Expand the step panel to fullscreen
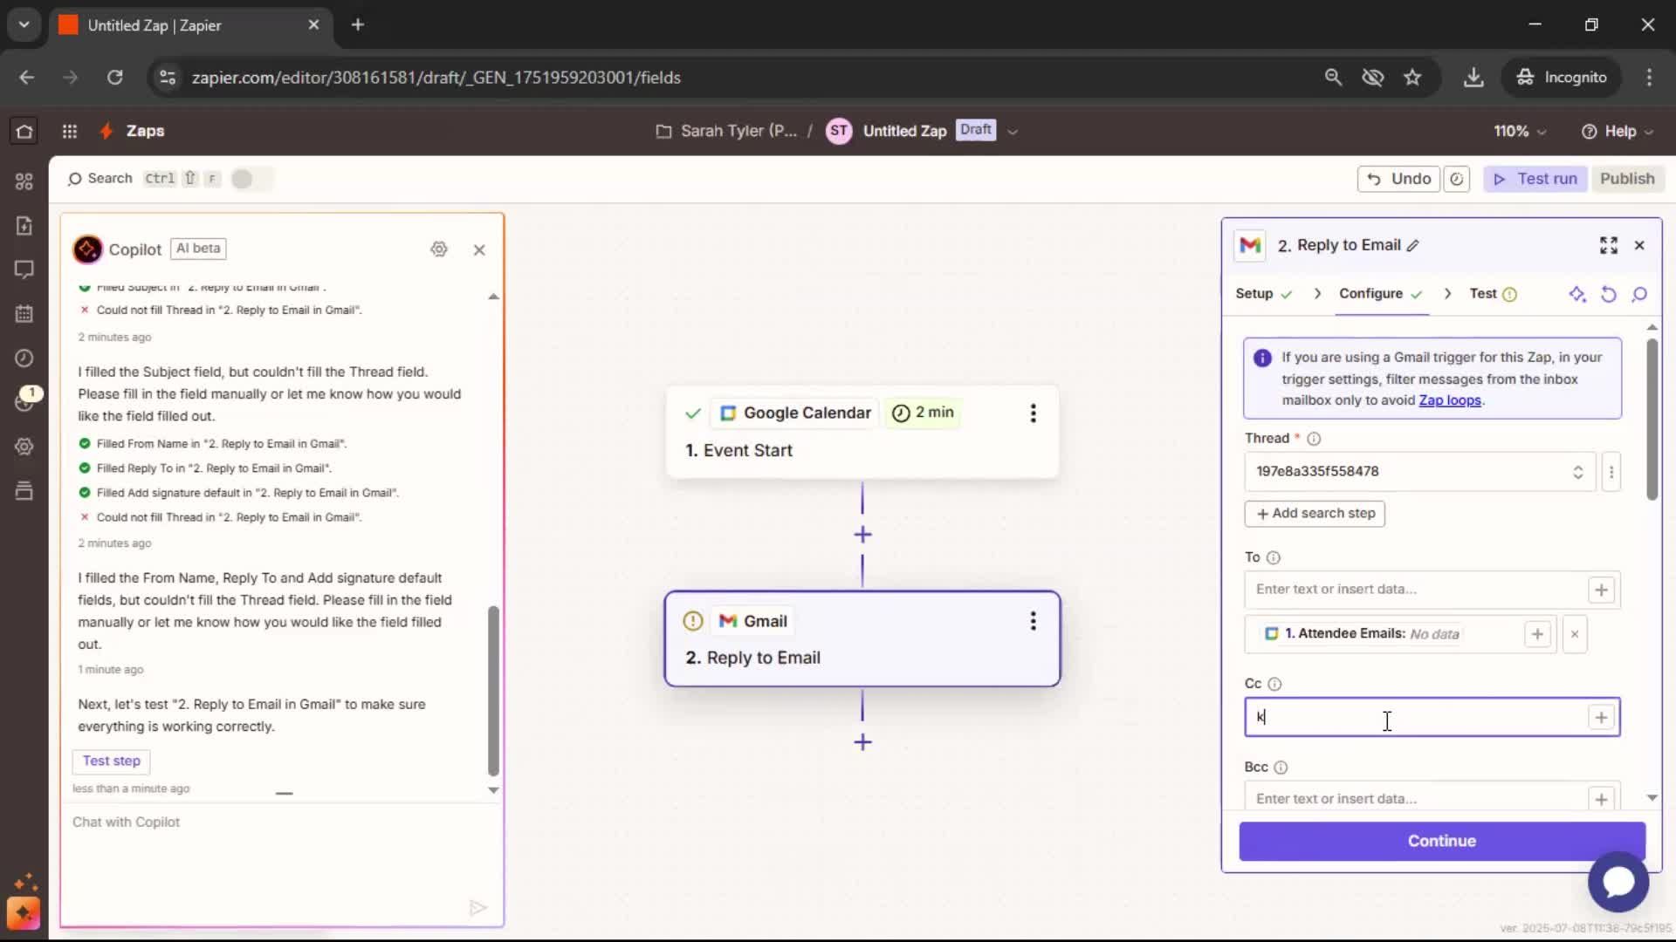The image size is (1676, 942). [1609, 246]
